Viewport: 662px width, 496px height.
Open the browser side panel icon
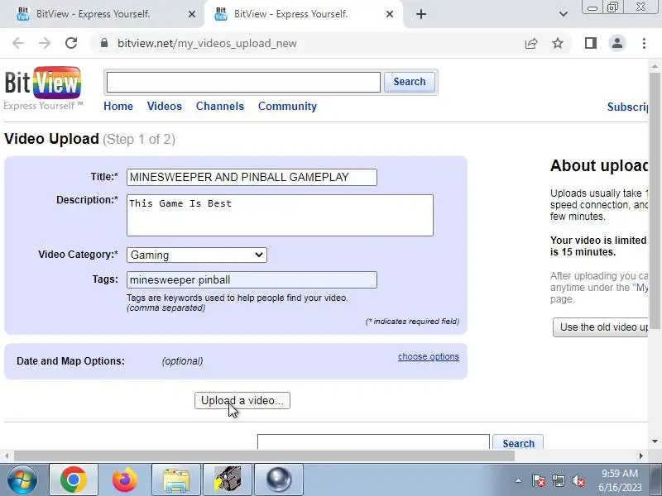[591, 43]
